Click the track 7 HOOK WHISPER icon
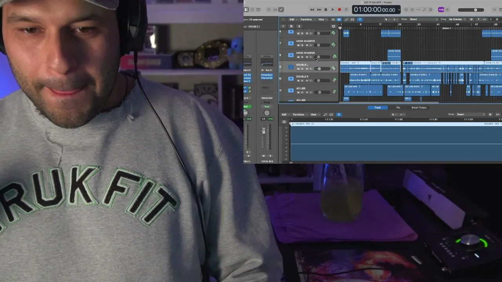Image resolution: width=502 pixels, height=282 pixels. tap(291, 43)
